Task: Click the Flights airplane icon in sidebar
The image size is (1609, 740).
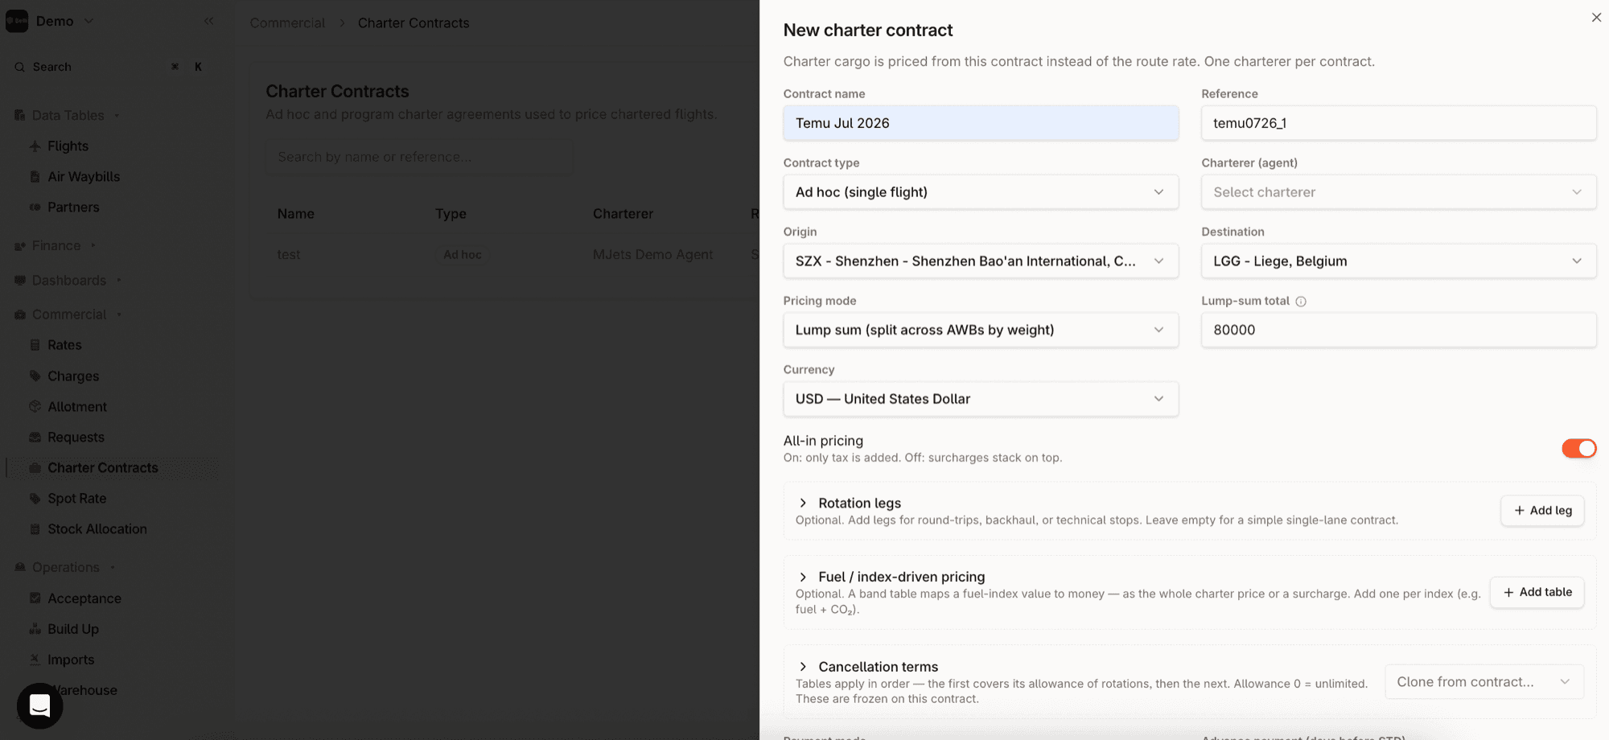Action: click(35, 146)
